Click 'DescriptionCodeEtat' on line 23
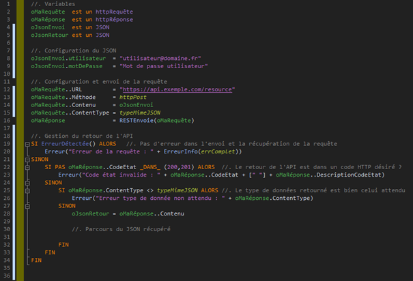The width and height of the screenshot is (413, 281). [349, 175]
